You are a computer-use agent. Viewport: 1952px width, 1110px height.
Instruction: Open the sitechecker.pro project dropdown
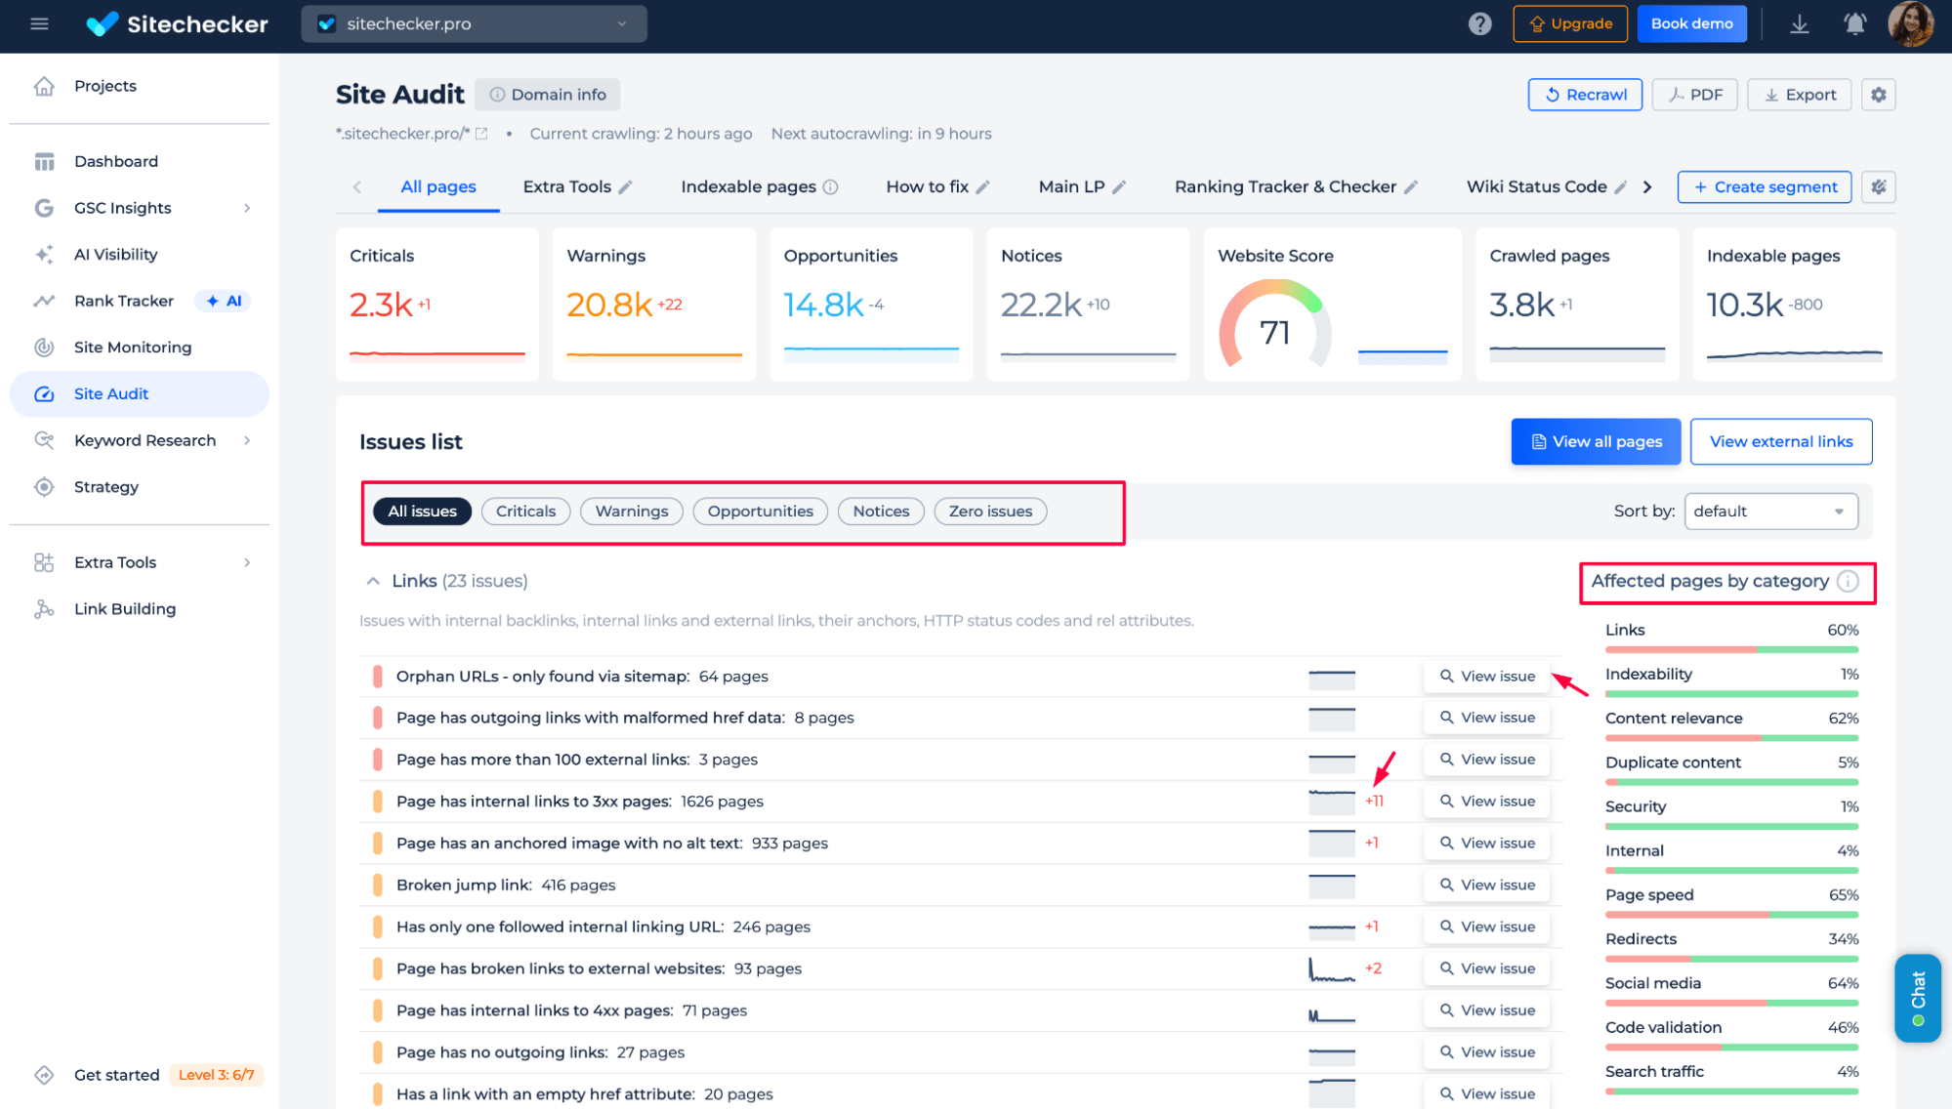474,23
